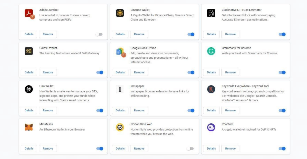307x159 pixels.
Task: Switch off Google Docs Offline toggle
Action: (191, 72)
